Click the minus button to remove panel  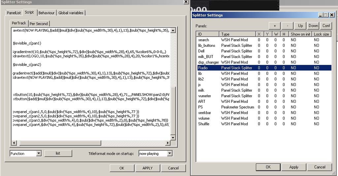287,26
